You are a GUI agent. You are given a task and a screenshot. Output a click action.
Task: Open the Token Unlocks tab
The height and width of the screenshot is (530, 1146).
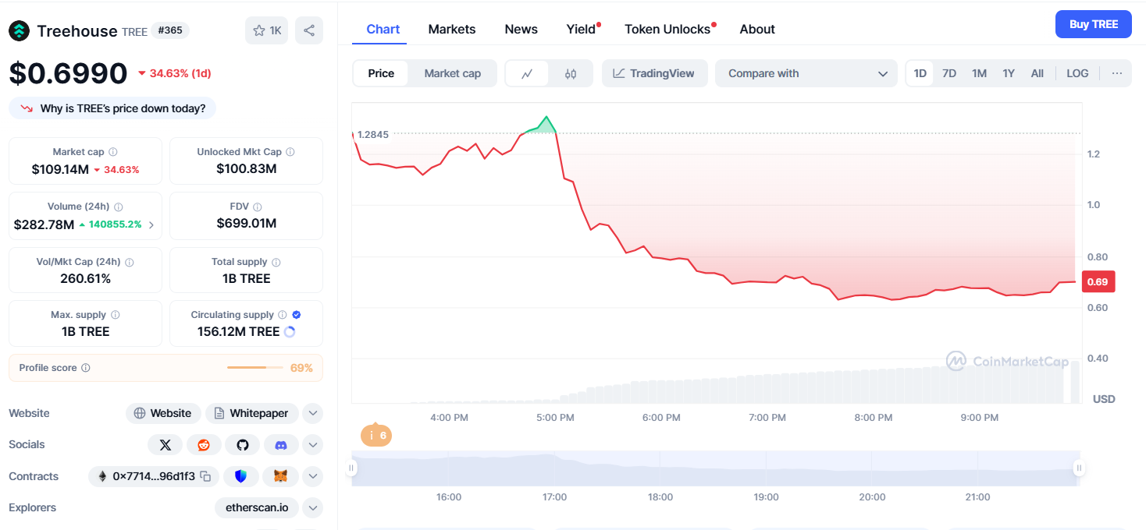[x=668, y=29]
